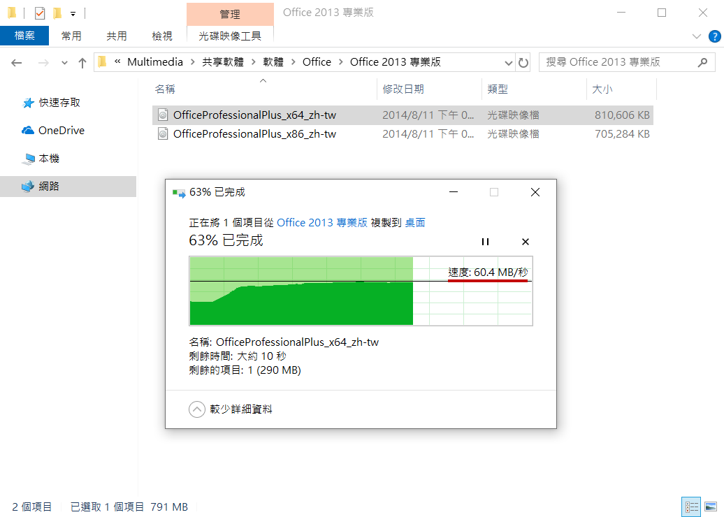Click the search magnifier icon
The width and height of the screenshot is (724, 517).
[x=703, y=62]
